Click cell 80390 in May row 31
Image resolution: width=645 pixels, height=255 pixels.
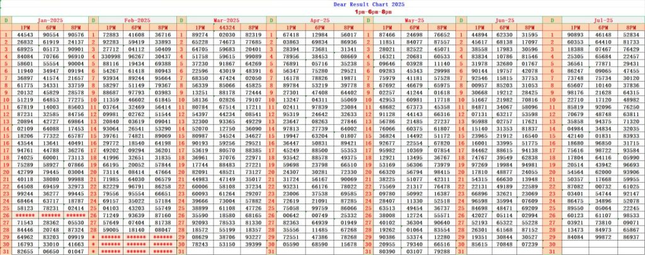click(x=387, y=251)
